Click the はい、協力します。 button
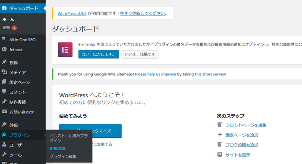Image resolution: width=302 pixels, height=164 pixels. (x=99, y=54)
